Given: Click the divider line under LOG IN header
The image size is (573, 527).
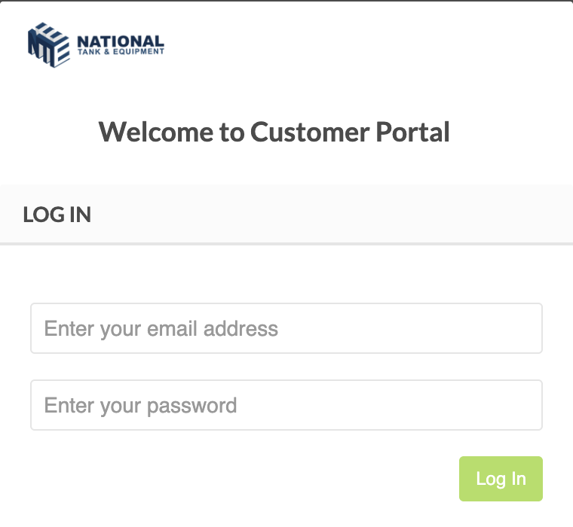Looking at the screenshot, I should pos(286,244).
